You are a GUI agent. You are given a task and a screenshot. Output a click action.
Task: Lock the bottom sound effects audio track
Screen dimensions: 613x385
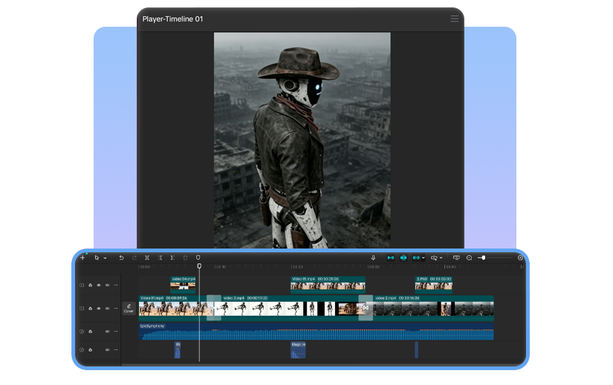pyautogui.click(x=91, y=350)
